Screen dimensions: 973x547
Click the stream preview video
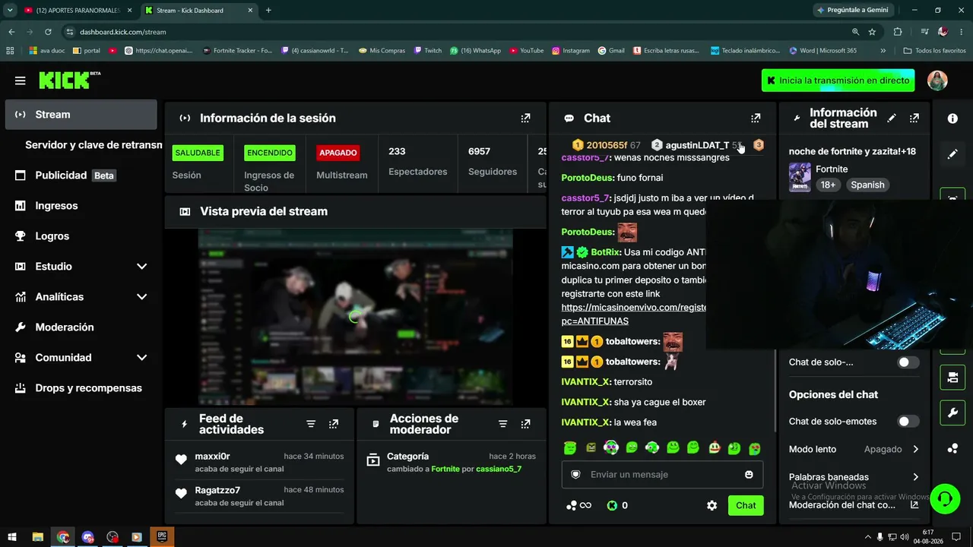[x=355, y=316]
